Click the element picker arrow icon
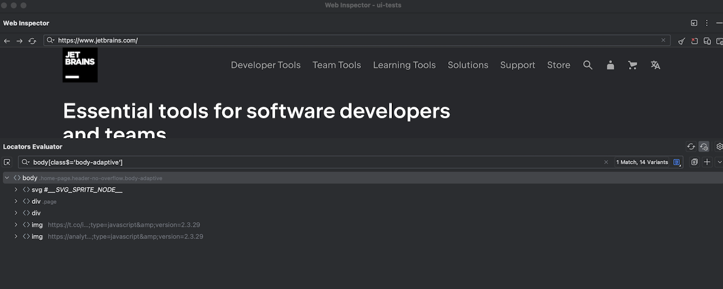The height and width of the screenshot is (289, 723). coord(7,162)
